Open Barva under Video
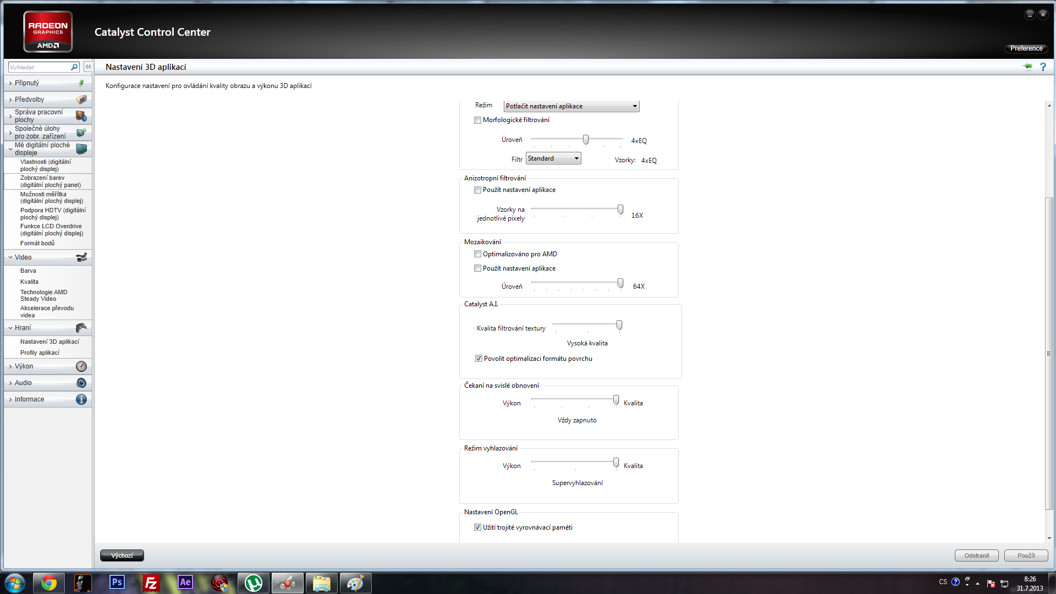1056x594 pixels. [x=28, y=271]
